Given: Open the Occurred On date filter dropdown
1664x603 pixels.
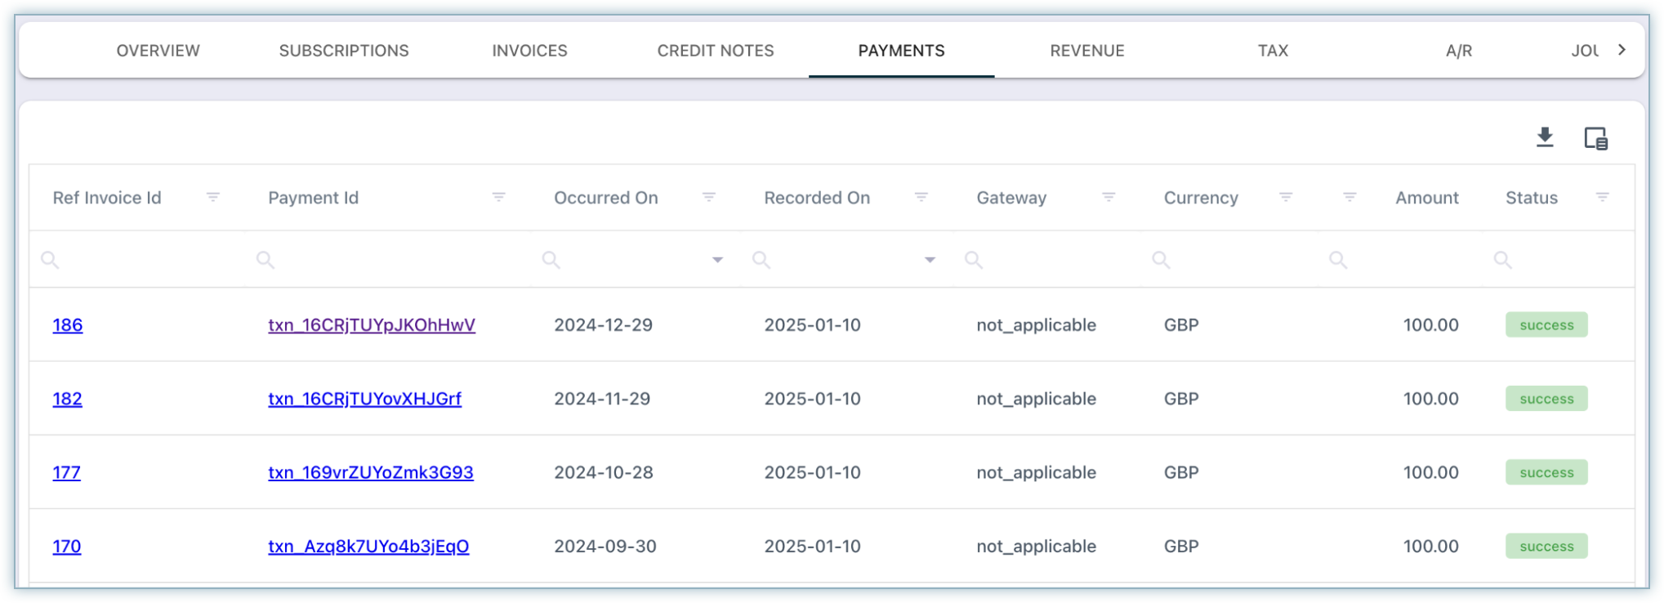Looking at the screenshot, I should click(717, 260).
